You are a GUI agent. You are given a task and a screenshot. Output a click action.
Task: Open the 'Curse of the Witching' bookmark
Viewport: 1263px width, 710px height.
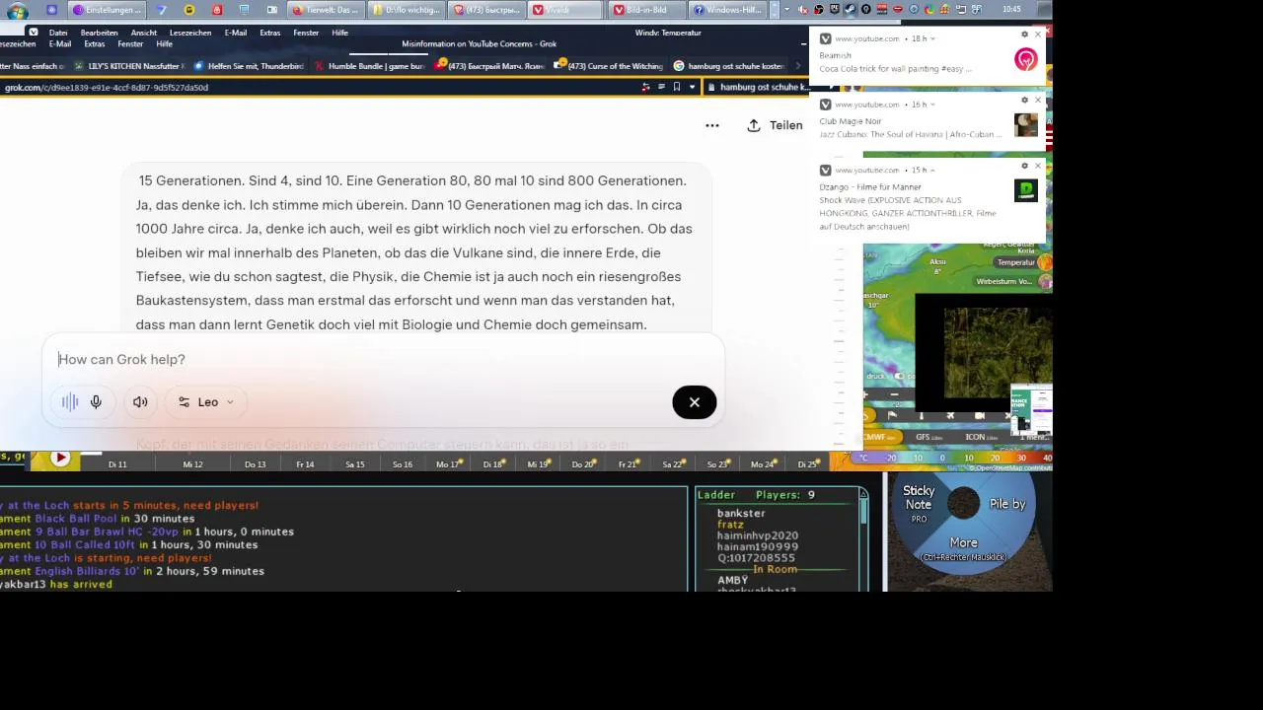point(608,66)
